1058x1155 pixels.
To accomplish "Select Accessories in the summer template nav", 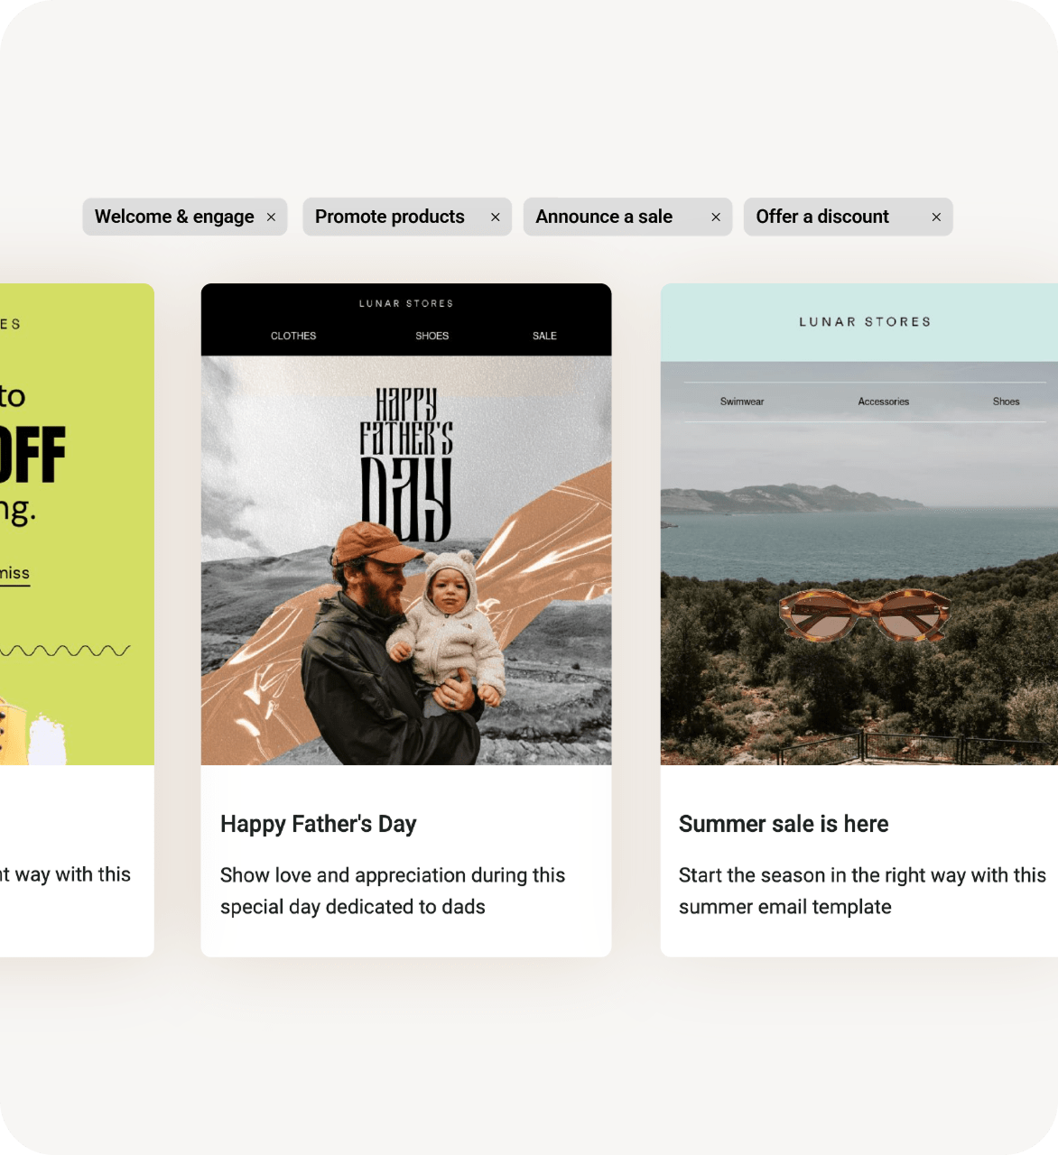I will pos(883,402).
